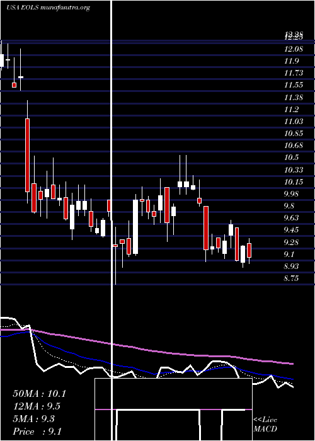Click the 11.03 price axis label
Viewport: 315px width, 441px height.
[x=294, y=122]
